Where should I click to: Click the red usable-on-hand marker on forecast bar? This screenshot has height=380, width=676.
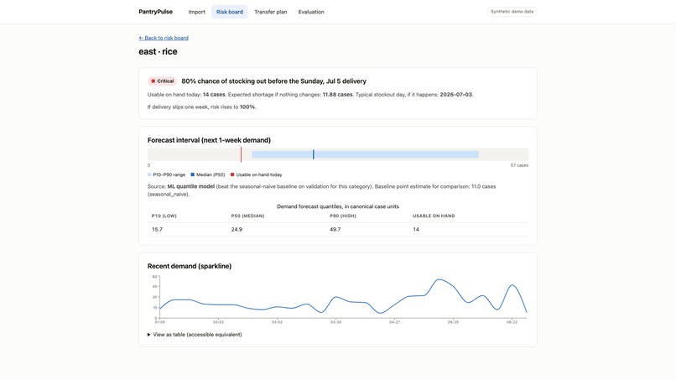point(241,154)
